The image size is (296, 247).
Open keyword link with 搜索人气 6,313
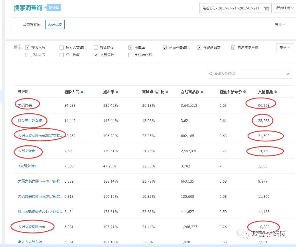pos(40,196)
